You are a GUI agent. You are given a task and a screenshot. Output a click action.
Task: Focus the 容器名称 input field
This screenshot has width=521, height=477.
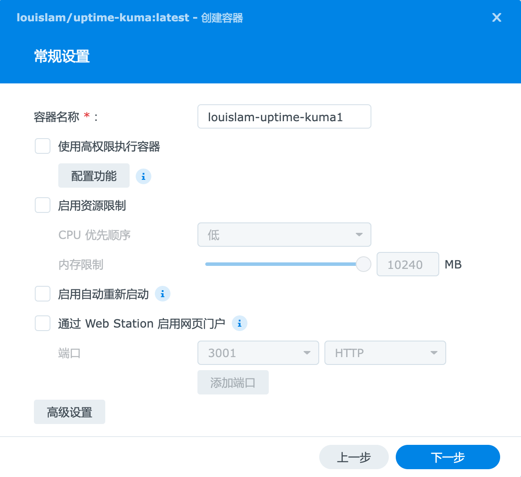click(284, 116)
